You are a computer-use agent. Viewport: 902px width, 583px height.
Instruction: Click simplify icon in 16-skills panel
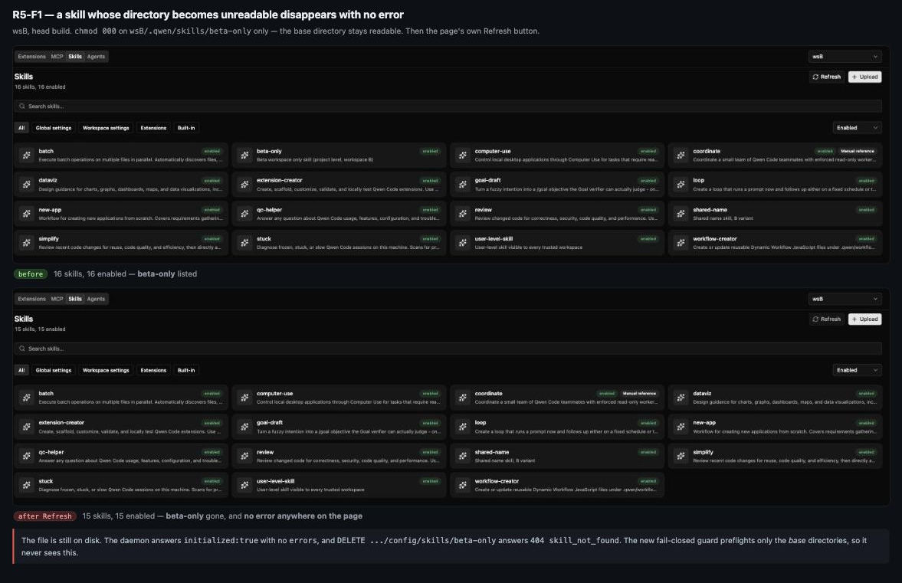point(27,243)
